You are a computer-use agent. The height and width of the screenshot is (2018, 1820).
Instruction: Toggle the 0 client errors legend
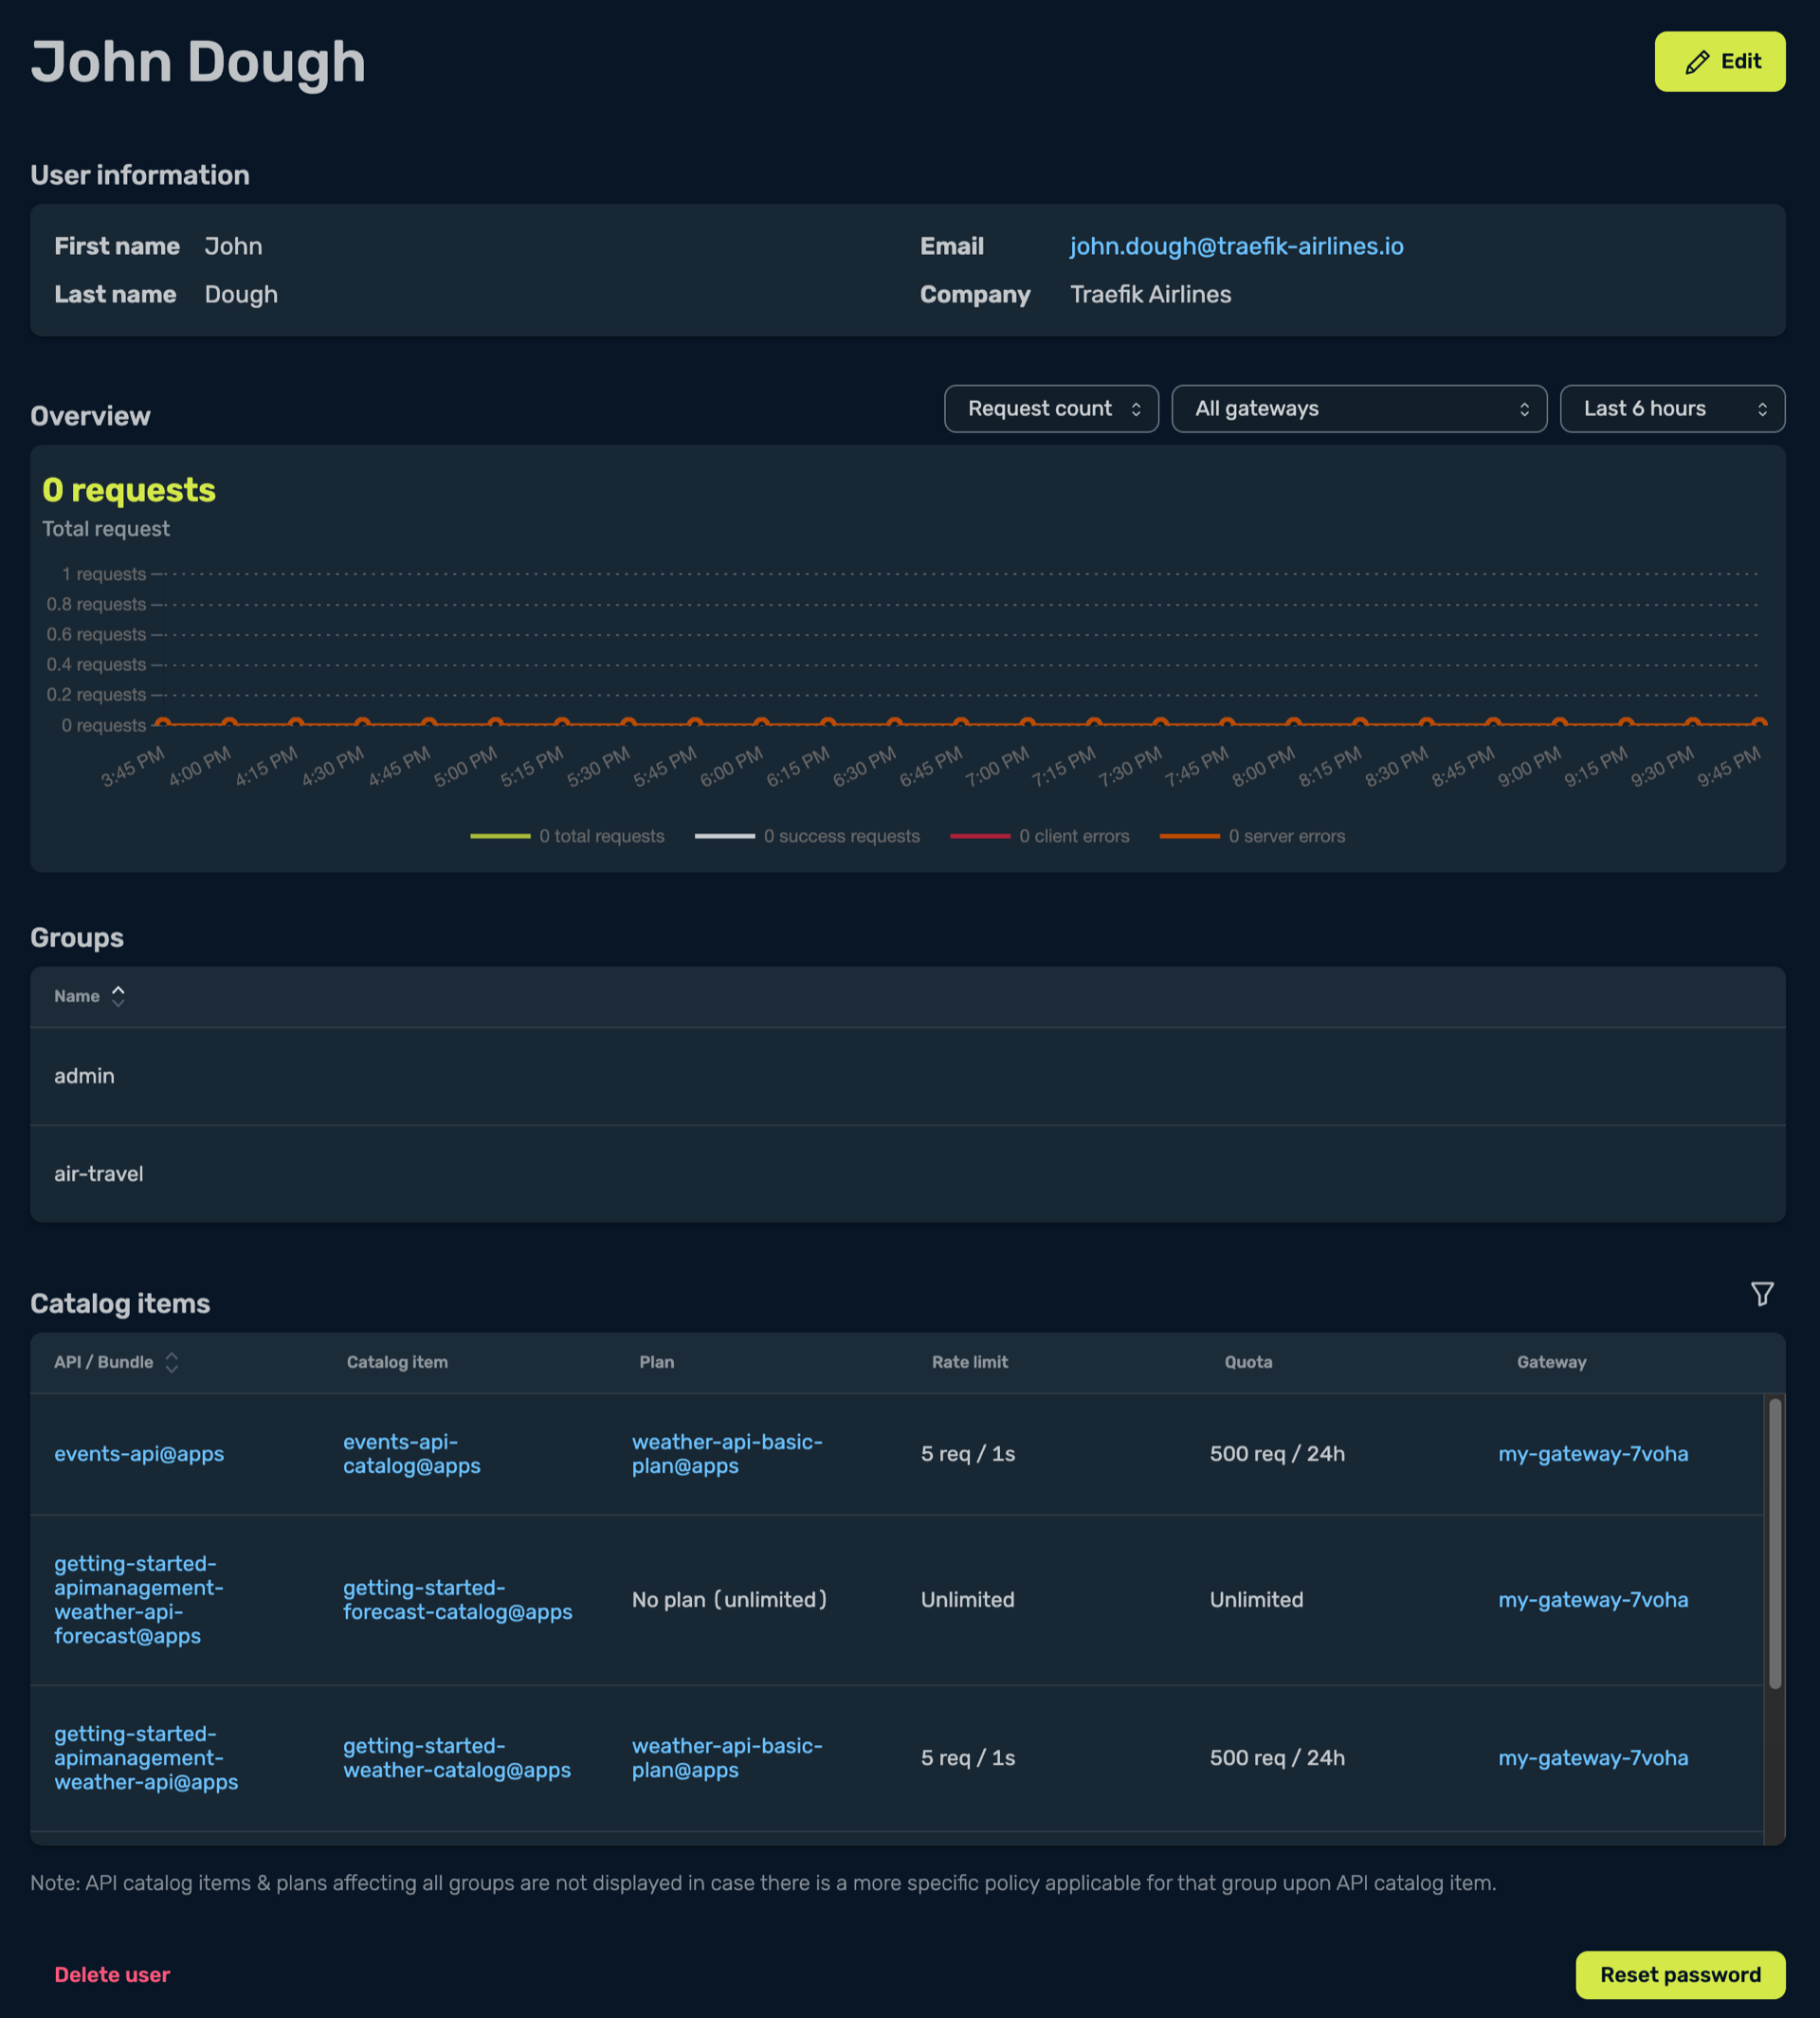(x=1040, y=836)
